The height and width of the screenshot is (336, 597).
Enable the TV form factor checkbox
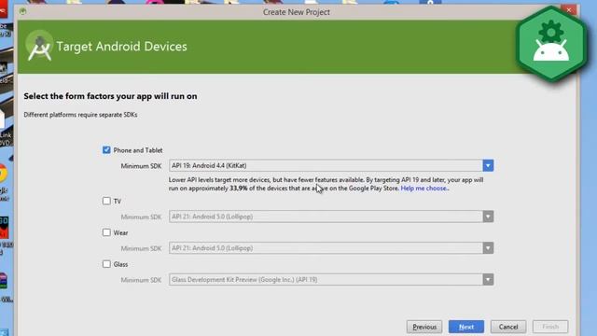click(106, 201)
